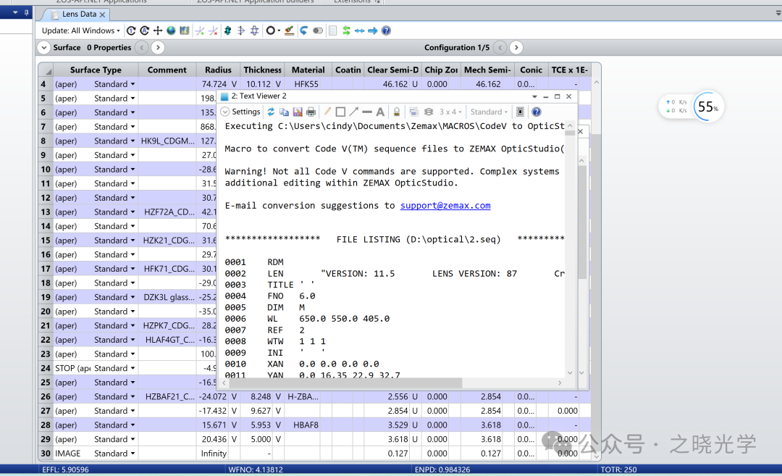Toggle the gray switch in Lens Data toolbar
The image size is (782, 476).
pos(317,30)
